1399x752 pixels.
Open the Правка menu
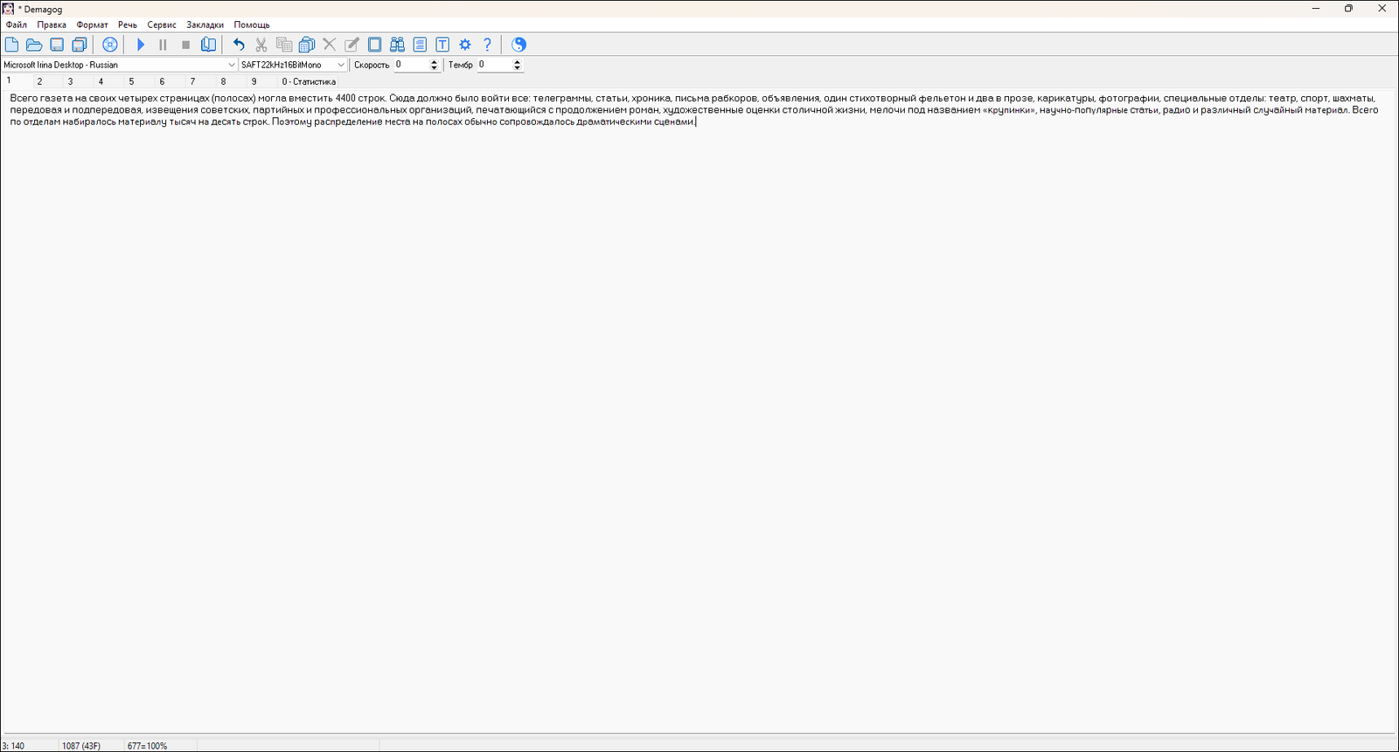point(52,24)
